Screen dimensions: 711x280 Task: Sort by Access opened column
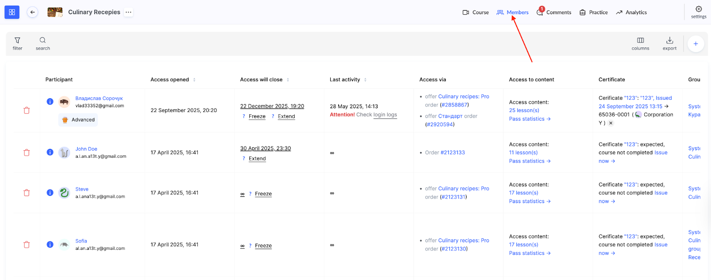pos(194,80)
